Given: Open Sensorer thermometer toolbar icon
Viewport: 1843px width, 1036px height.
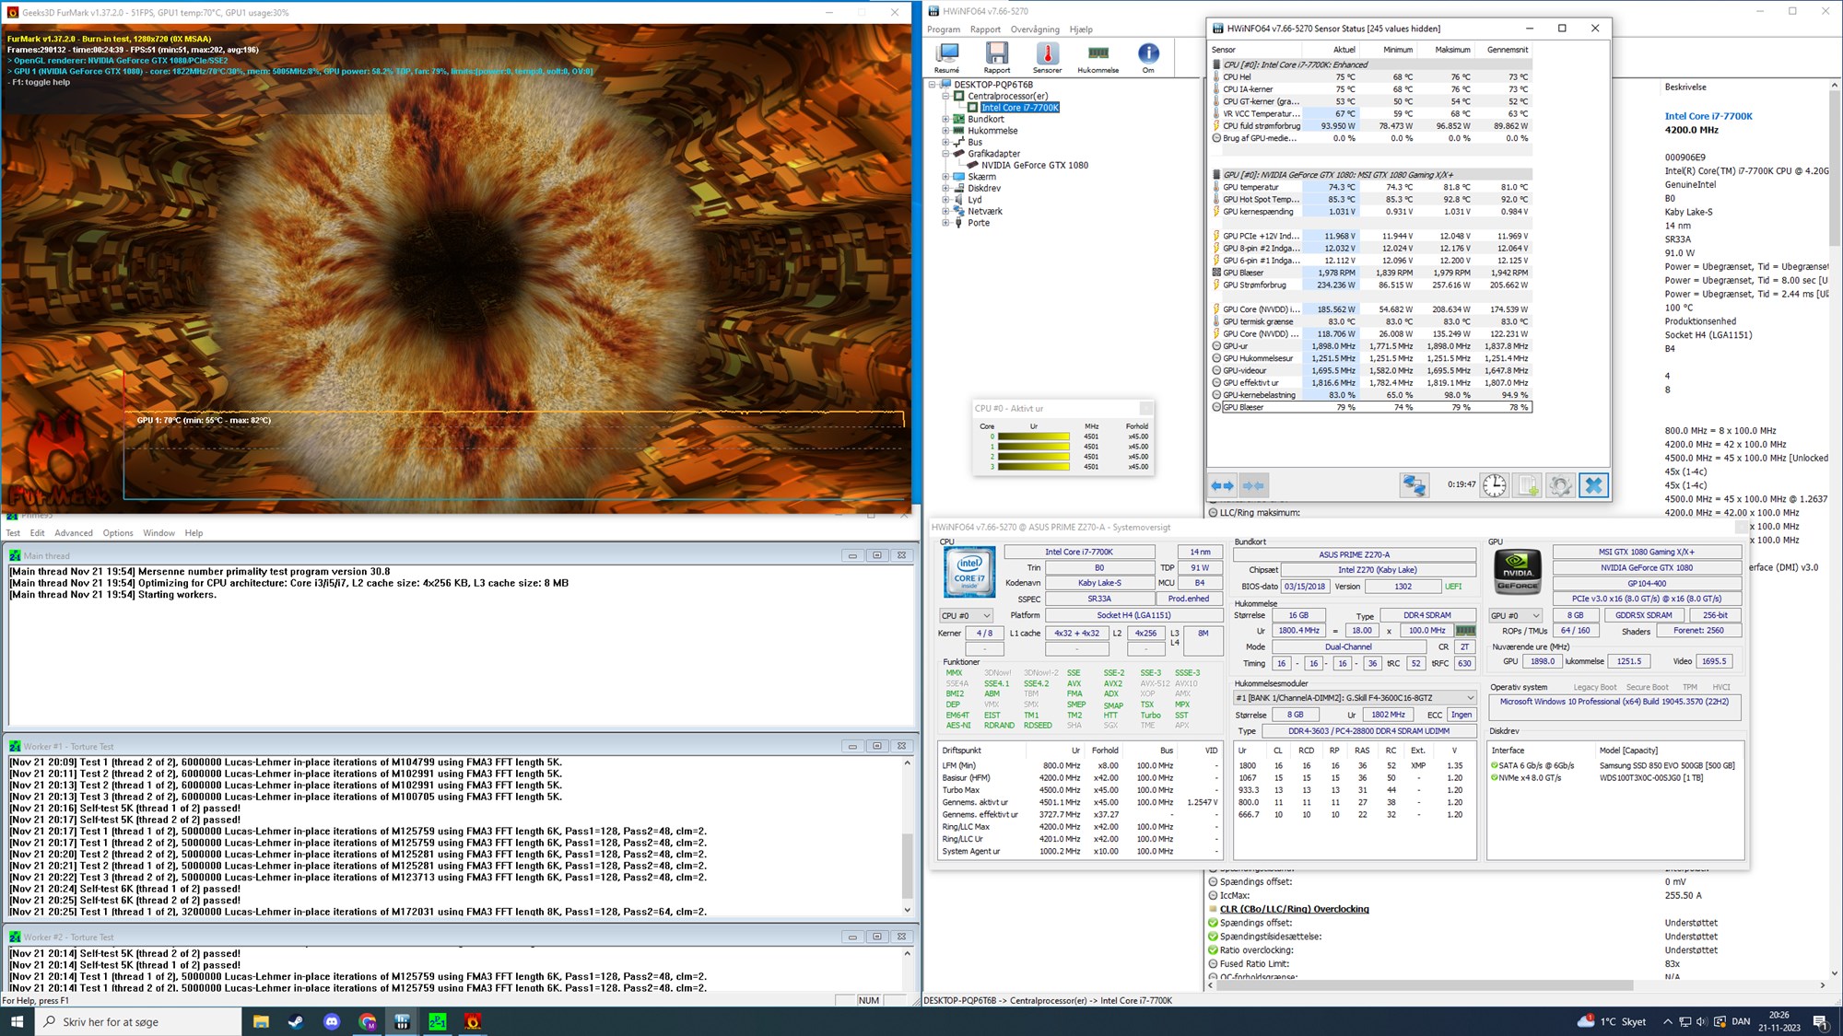Looking at the screenshot, I should pos(1047,57).
